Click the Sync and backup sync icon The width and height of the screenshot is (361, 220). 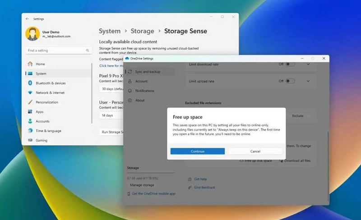tap(130, 72)
